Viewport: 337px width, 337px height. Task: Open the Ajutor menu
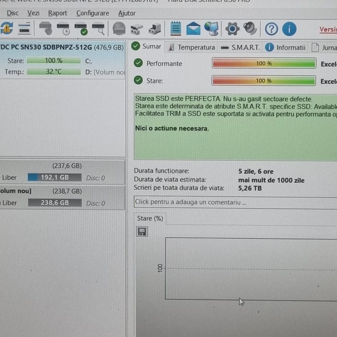127,13
